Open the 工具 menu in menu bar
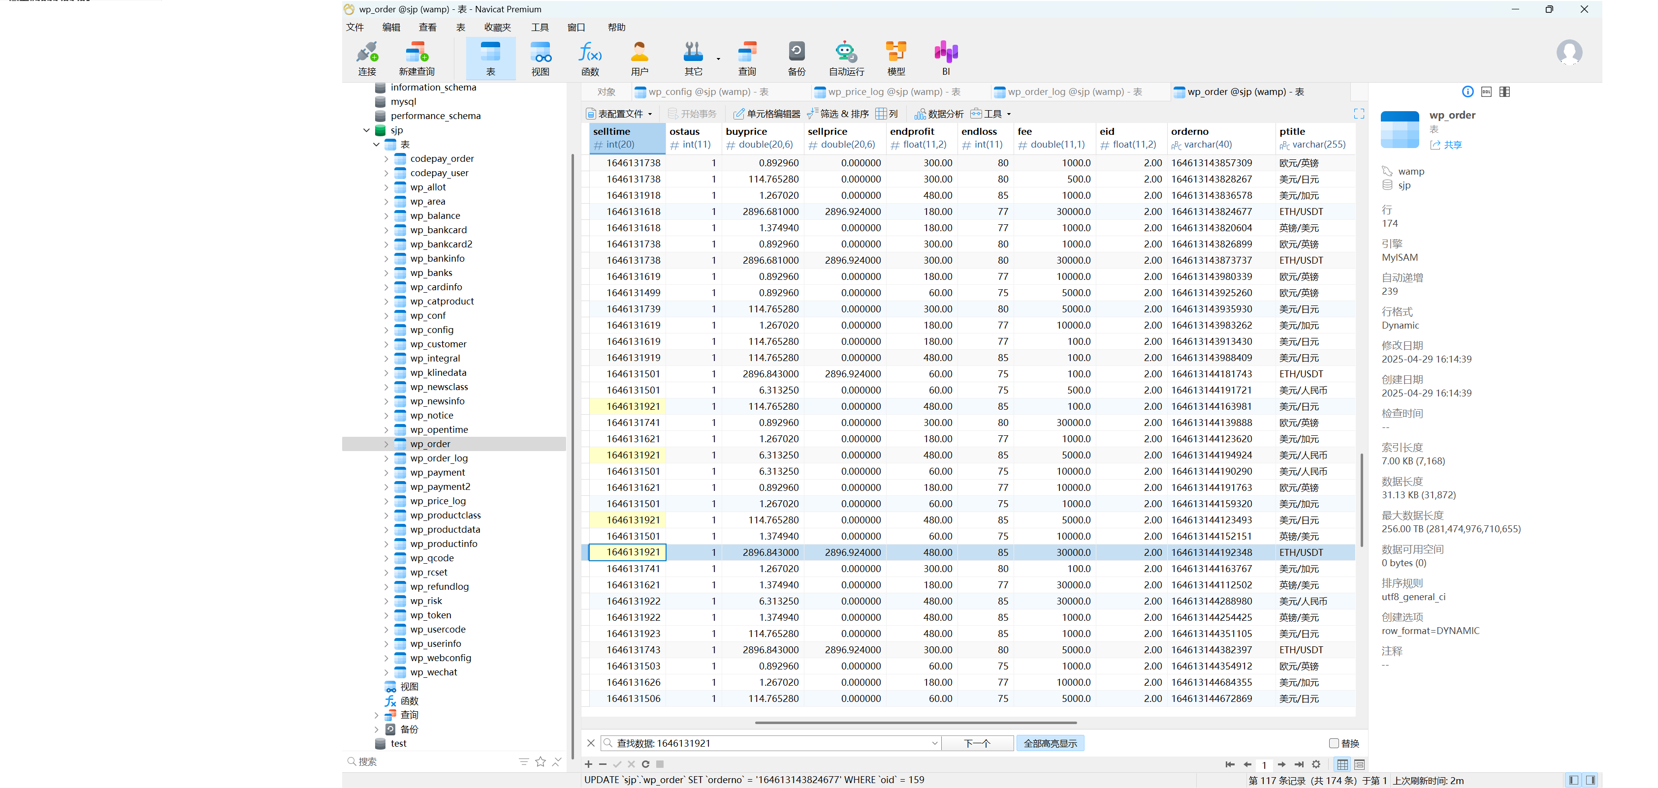 [x=540, y=27]
